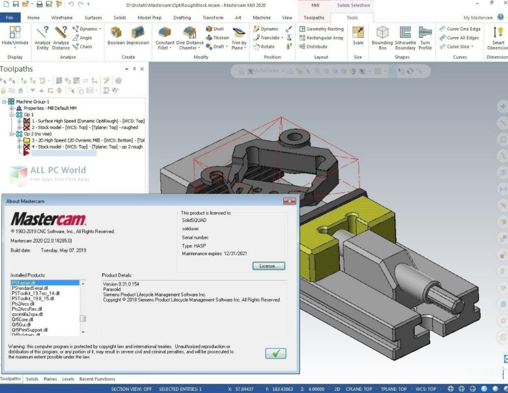This screenshot has width=508, height=393.
Task: Open the Levels bottom panel tab
Action: [68, 379]
